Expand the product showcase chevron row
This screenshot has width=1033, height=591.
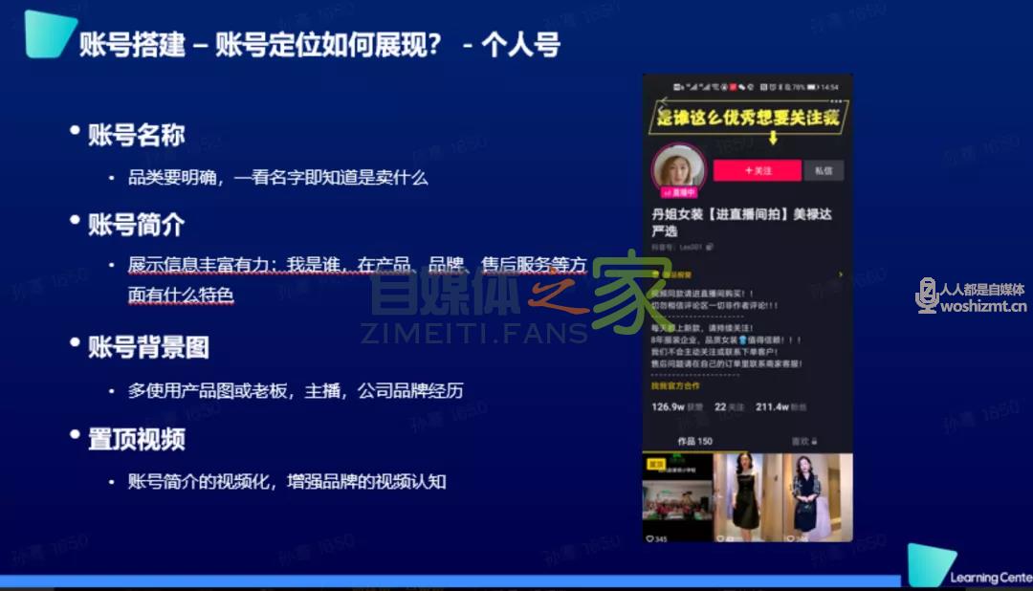840,274
